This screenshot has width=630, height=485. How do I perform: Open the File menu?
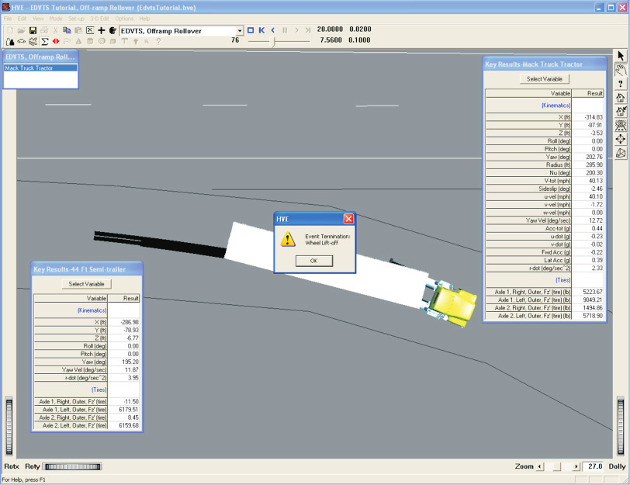pos(8,19)
